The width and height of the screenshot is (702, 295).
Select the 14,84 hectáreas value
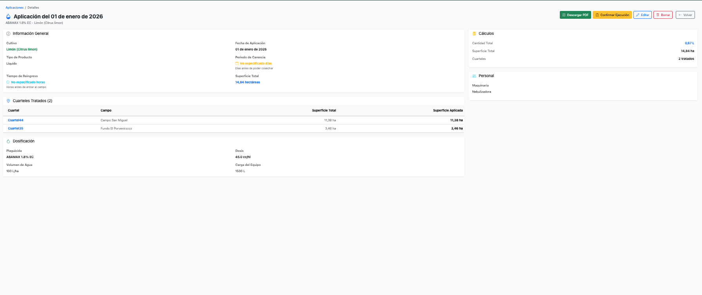tap(248, 82)
